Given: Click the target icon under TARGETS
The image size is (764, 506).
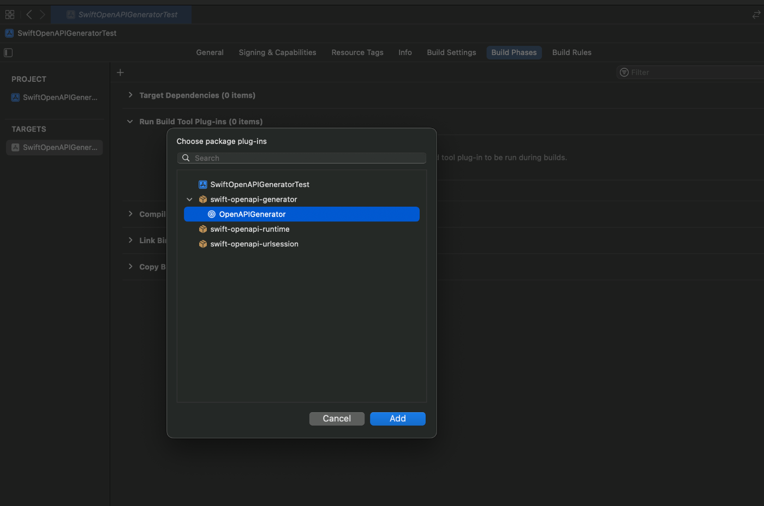Looking at the screenshot, I should [15, 147].
